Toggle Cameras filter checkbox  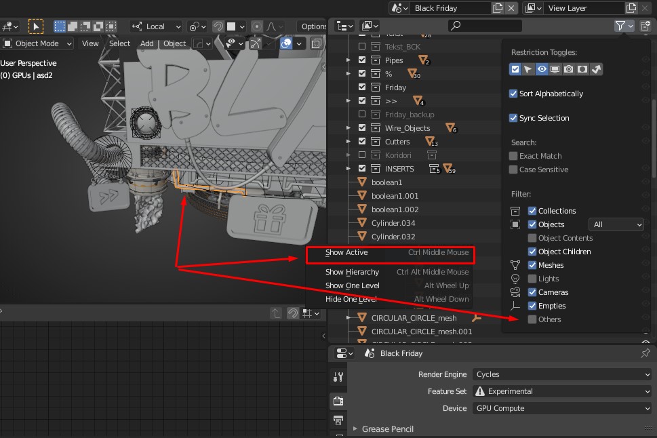point(532,292)
